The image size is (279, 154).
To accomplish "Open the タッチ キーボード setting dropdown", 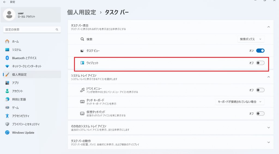I will 240,102.
